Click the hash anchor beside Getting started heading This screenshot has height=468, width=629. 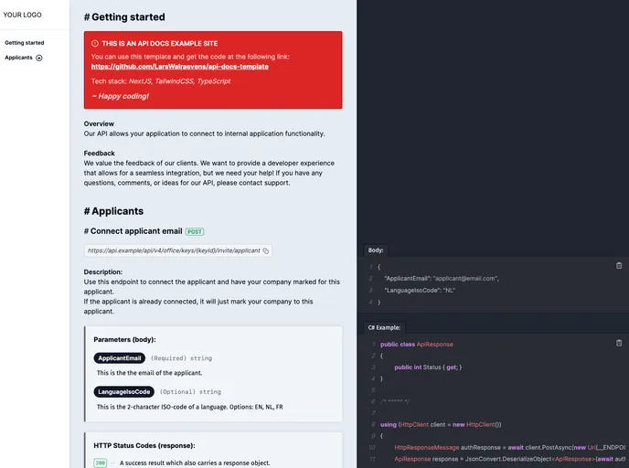[87, 17]
